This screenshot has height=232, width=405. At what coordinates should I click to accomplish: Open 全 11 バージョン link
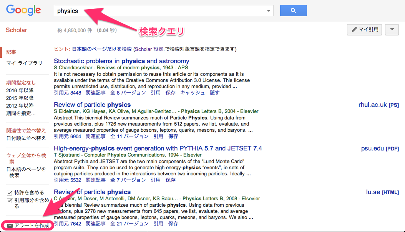(x=129, y=137)
